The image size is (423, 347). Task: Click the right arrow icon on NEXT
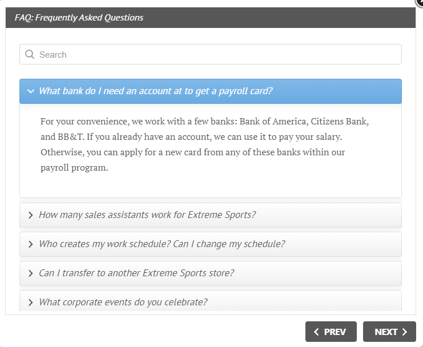click(x=405, y=332)
